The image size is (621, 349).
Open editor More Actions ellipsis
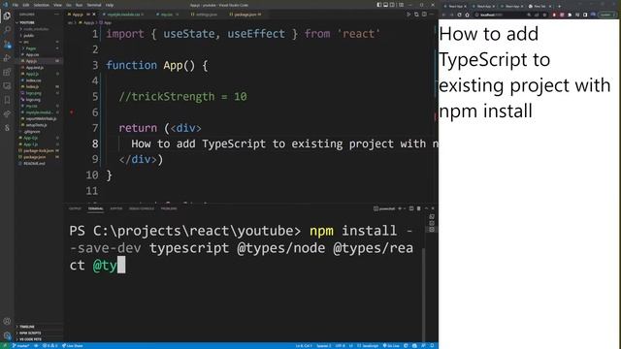(432, 15)
